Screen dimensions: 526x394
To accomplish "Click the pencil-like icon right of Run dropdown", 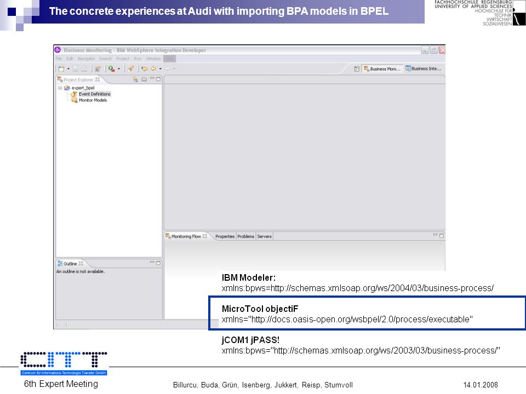I will [x=130, y=69].
